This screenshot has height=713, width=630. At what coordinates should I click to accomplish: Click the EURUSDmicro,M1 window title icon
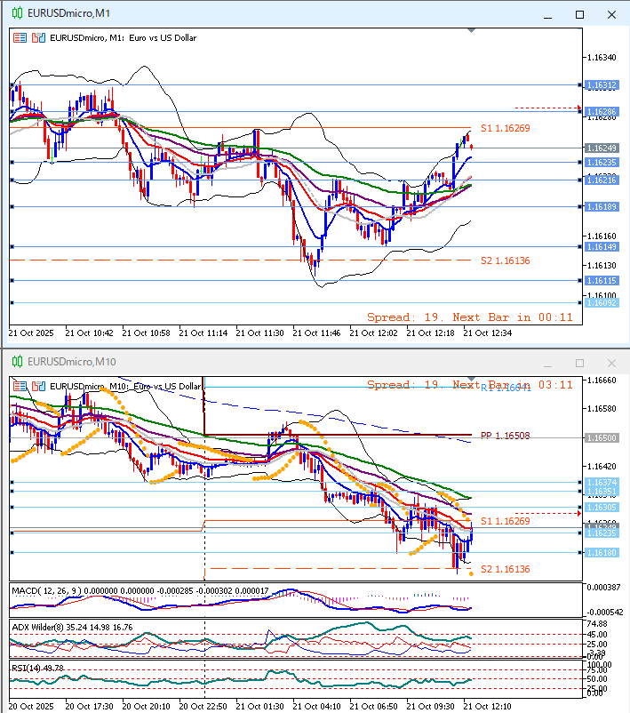(16, 13)
